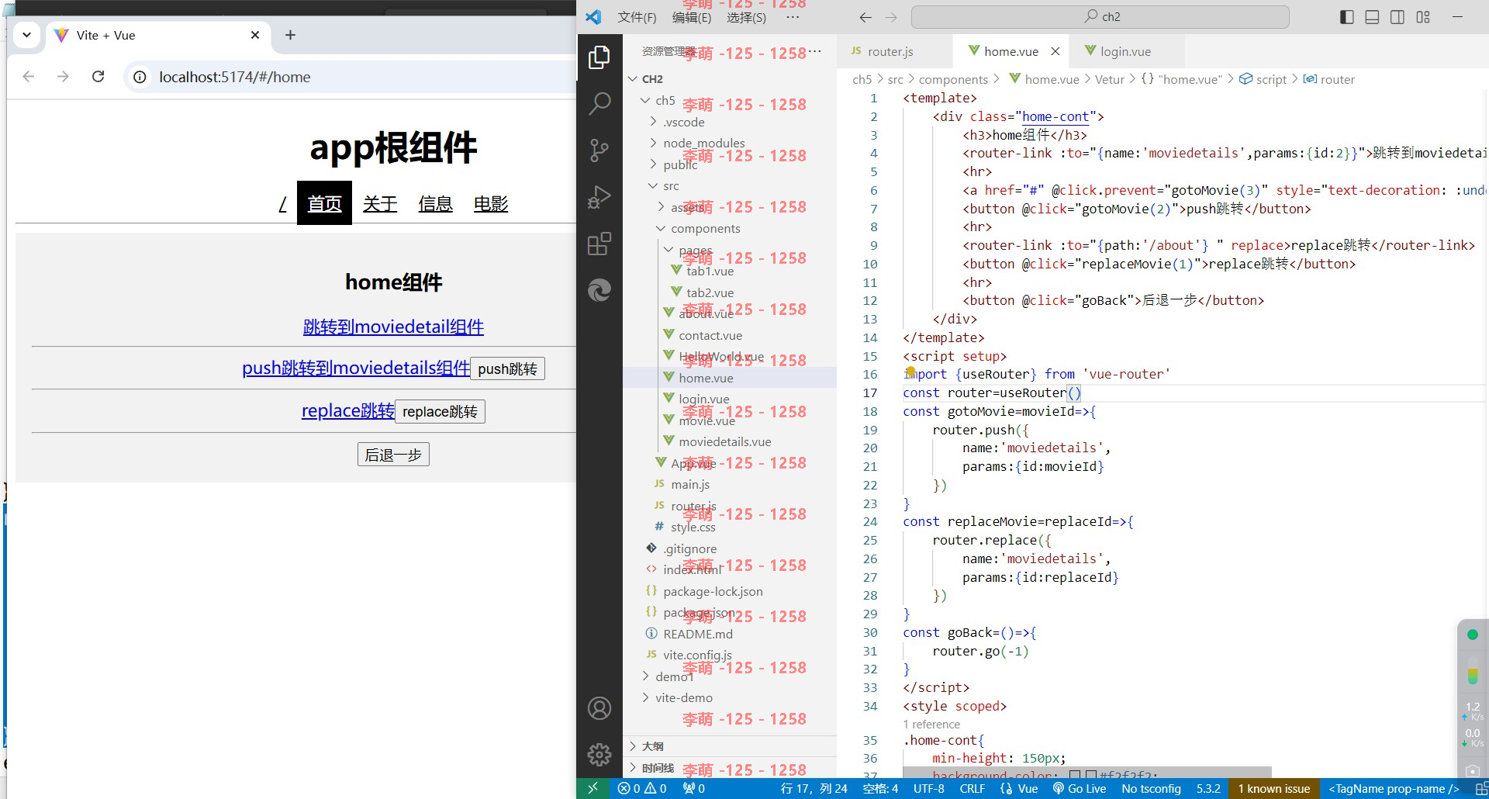Viewport: 1489px width, 799px height.
Task: Open the 文件(F) menu
Action: pos(637,17)
